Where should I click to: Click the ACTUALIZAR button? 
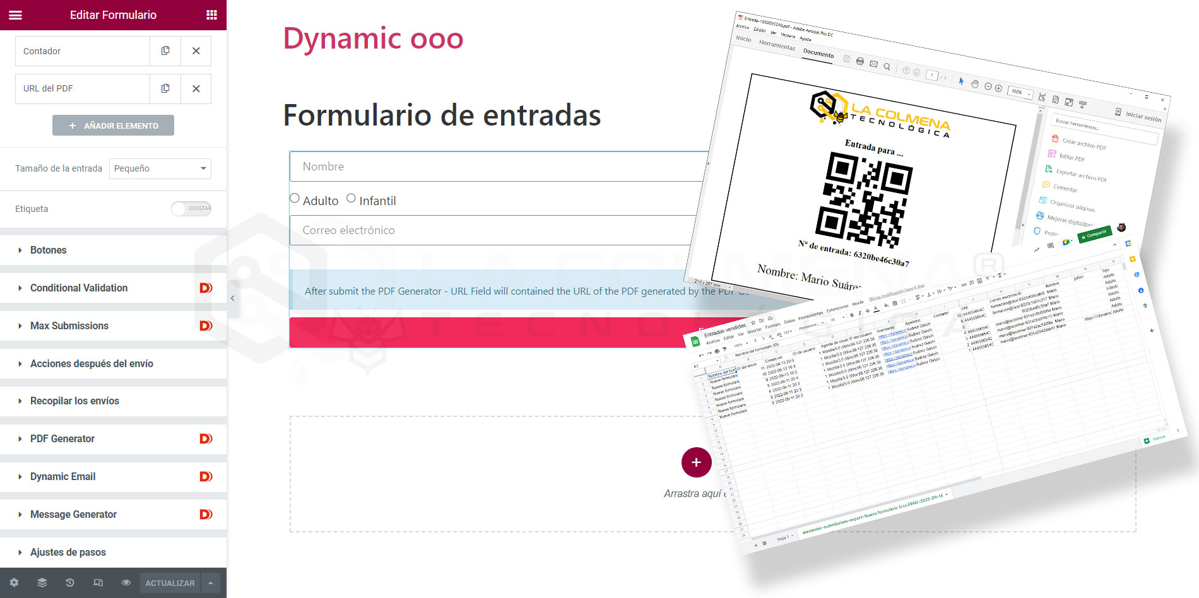tap(169, 583)
